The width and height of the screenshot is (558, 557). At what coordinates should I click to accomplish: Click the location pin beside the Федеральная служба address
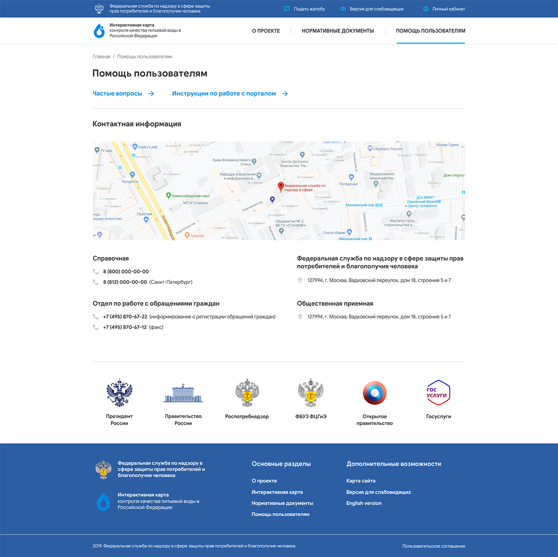pos(300,280)
